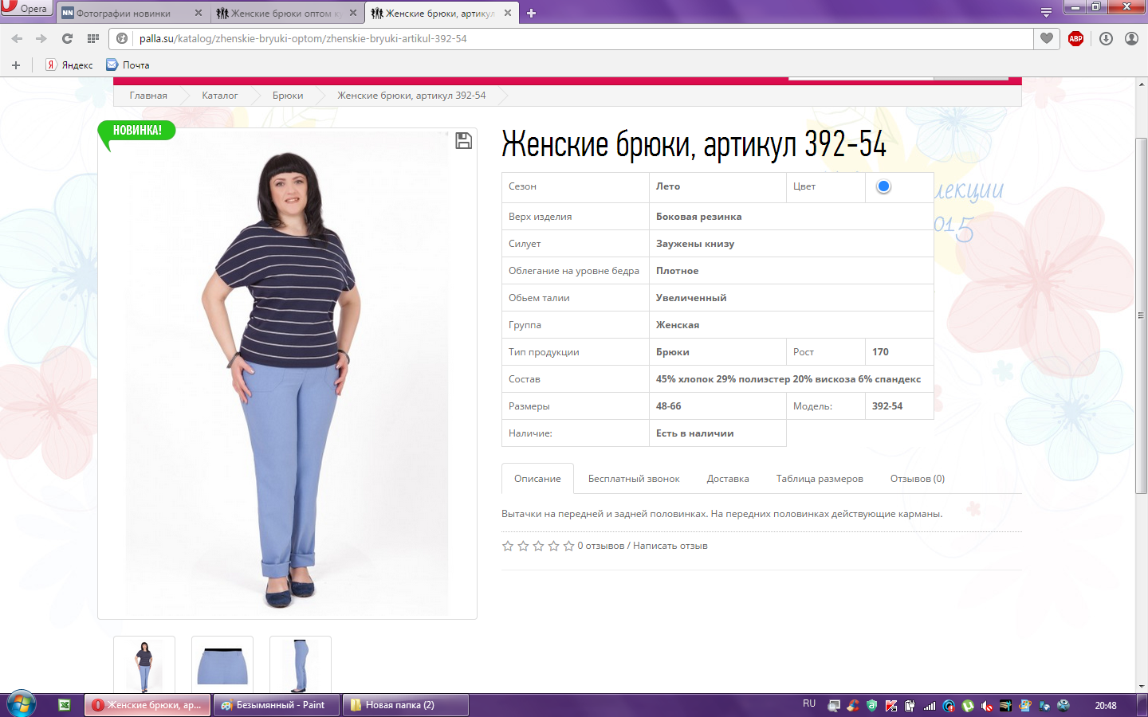Go forward to the next page
Viewport: 1148px width, 717px height.
click(x=41, y=38)
